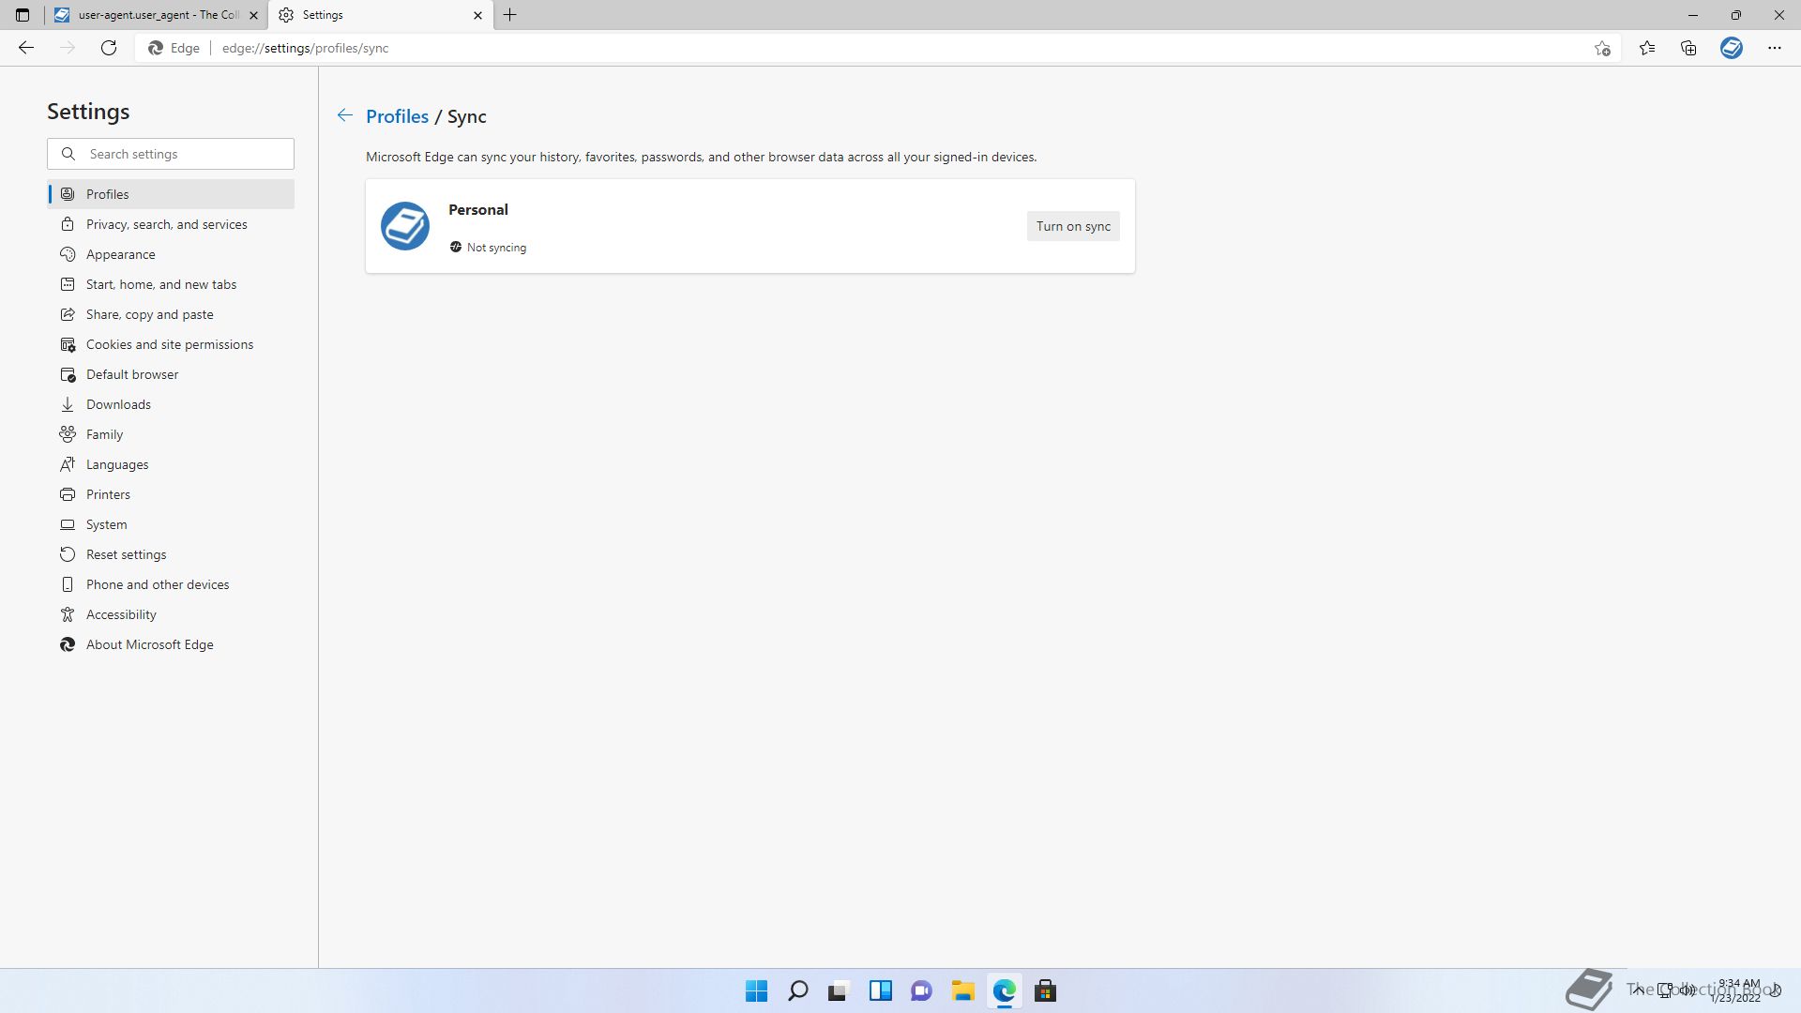Open a new tab with plus icon
The image size is (1801, 1013).
[x=510, y=15]
